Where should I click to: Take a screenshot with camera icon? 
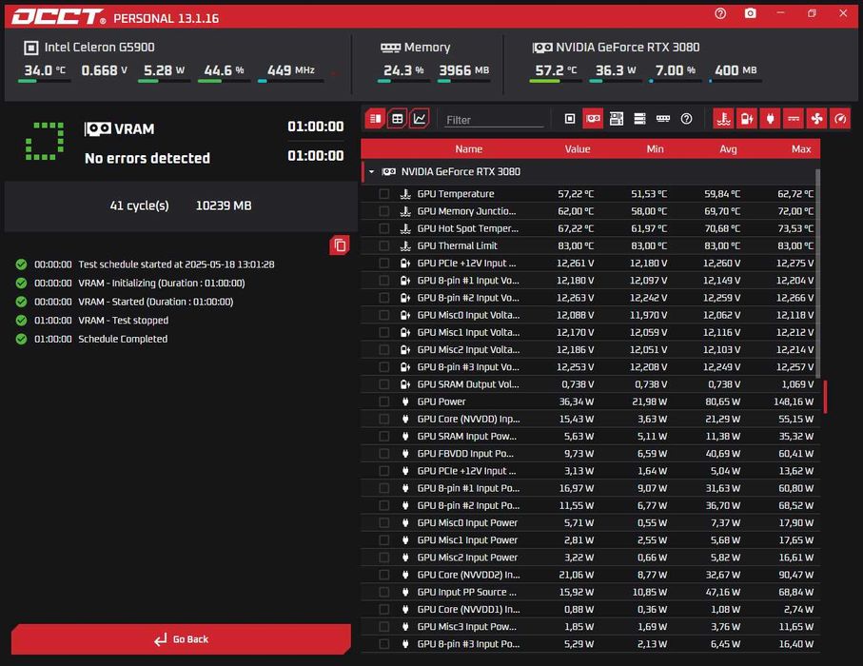point(750,13)
